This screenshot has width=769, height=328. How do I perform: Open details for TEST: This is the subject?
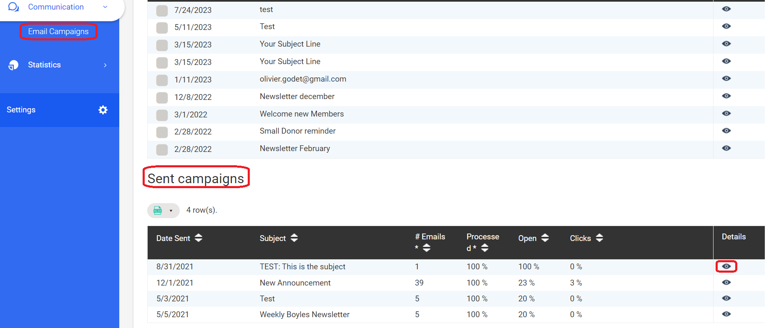coord(726,266)
